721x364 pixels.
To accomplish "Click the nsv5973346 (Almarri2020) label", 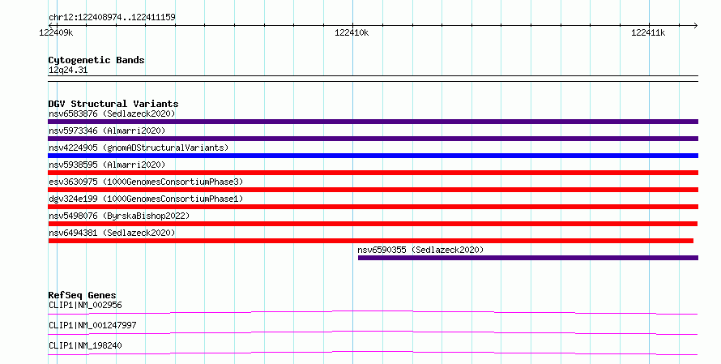I will point(107,131).
